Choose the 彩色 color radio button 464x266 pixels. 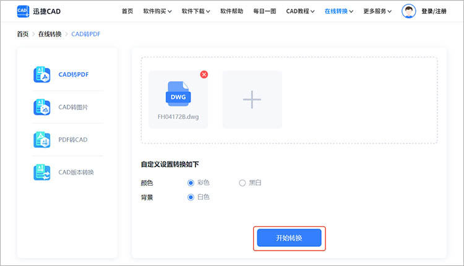[191, 183]
